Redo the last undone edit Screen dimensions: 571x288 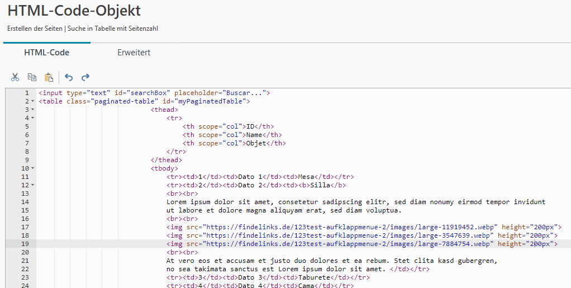(85, 77)
